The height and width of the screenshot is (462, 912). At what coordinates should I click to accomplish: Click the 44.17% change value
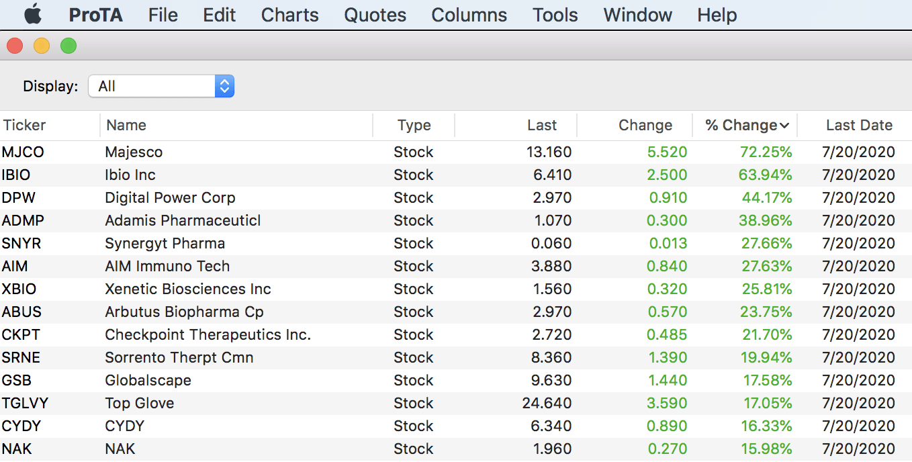pyautogui.click(x=766, y=197)
